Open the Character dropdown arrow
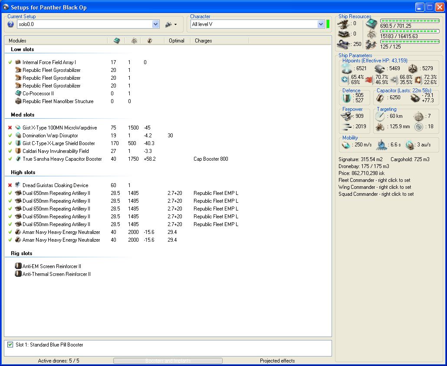The height and width of the screenshot is (366, 447). [321, 24]
